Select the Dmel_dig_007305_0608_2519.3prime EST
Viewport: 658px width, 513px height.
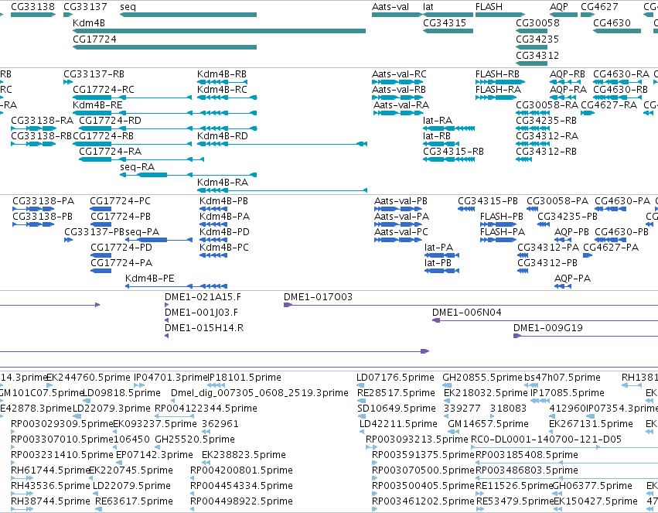pos(174,401)
